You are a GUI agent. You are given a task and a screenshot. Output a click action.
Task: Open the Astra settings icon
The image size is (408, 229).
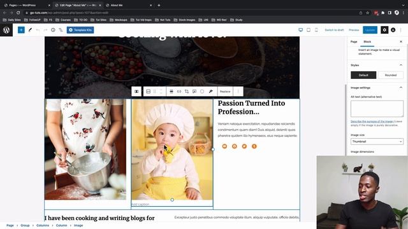coord(393,30)
